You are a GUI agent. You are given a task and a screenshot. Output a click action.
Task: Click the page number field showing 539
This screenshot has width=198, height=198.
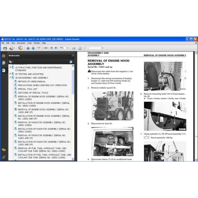click(39, 48)
